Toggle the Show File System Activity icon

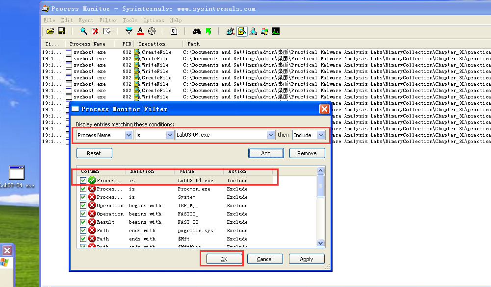tap(242, 31)
